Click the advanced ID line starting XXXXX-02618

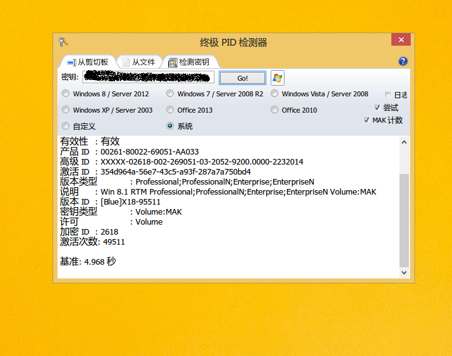(202, 162)
